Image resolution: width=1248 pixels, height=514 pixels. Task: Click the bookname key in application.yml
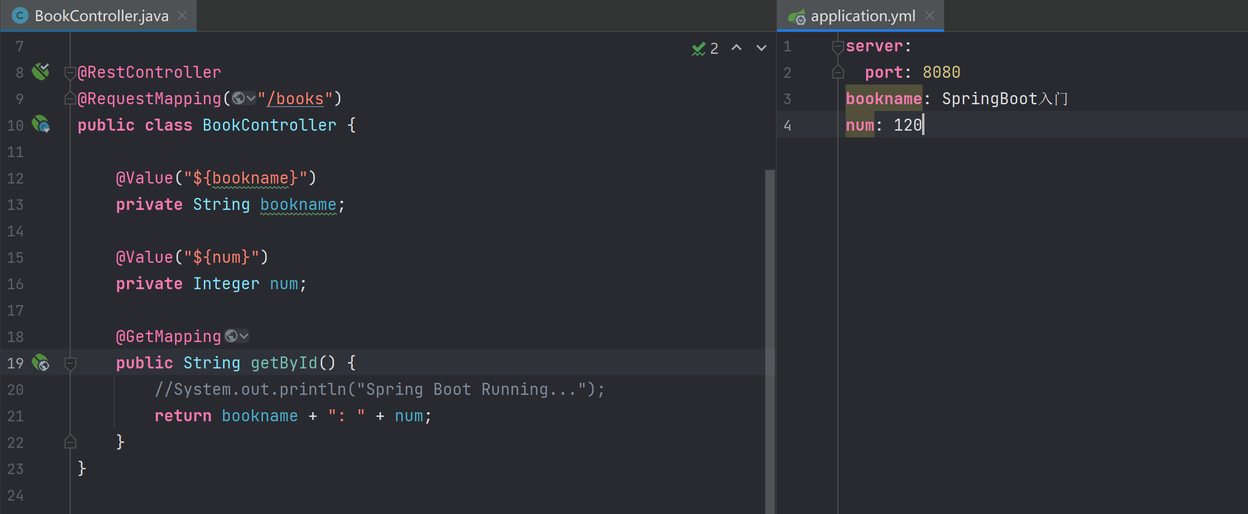(x=883, y=99)
